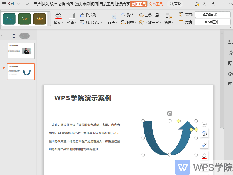Click the 格式刷 format painter
The height and width of the screenshot is (175, 233).
pyautogui.click(x=88, y=15)
